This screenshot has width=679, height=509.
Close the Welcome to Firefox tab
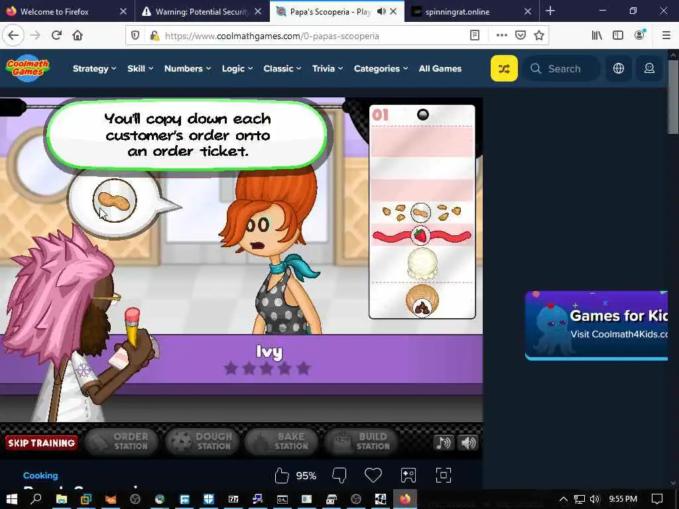tap(123, 11)
